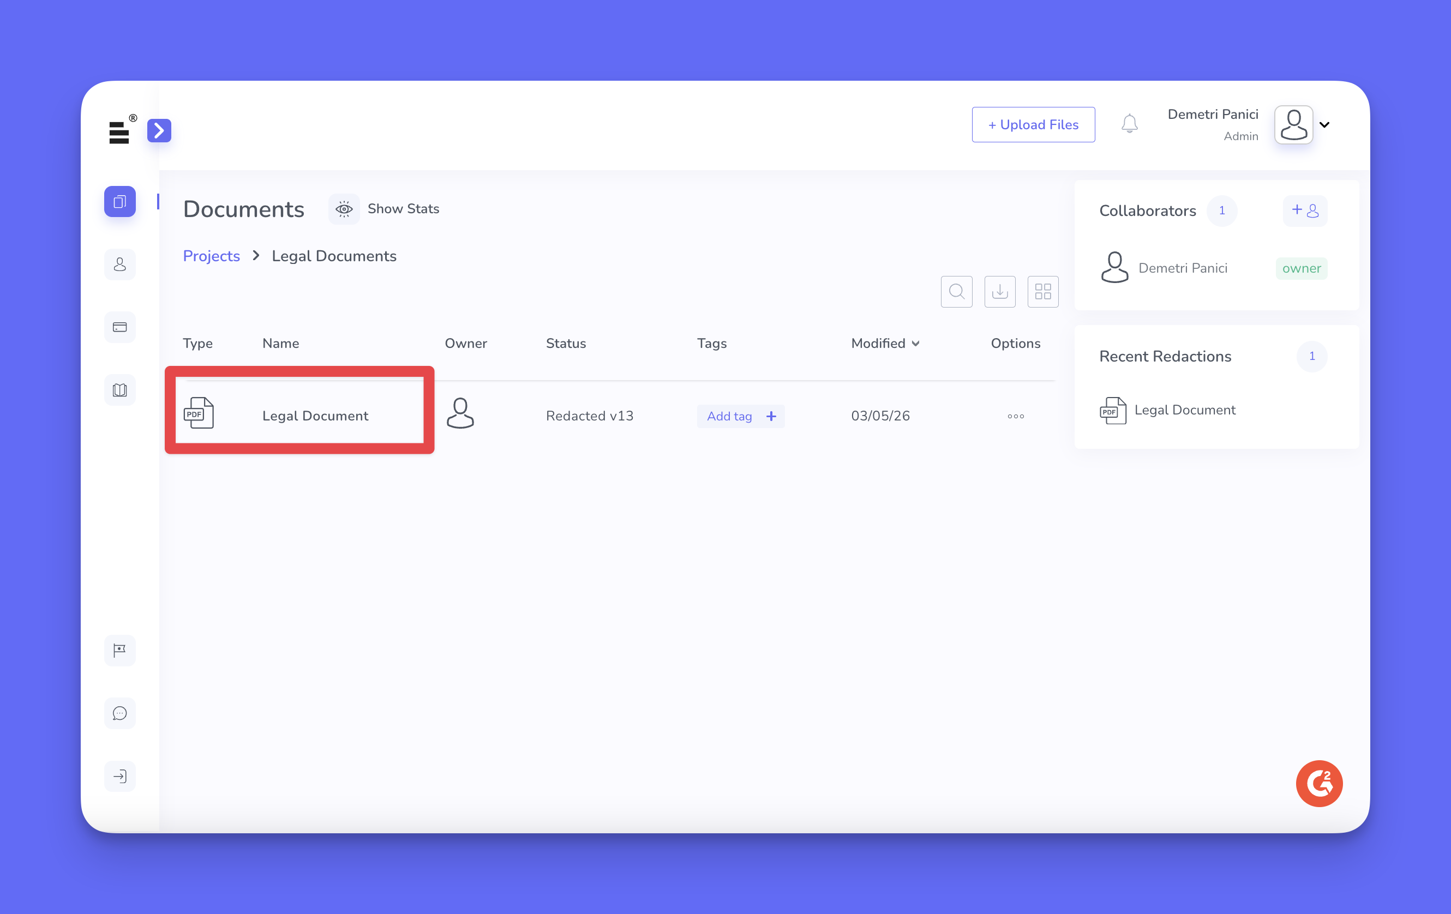Open the billing card sidebar icon
This screenshot has width=1451, height=914.
119,327
